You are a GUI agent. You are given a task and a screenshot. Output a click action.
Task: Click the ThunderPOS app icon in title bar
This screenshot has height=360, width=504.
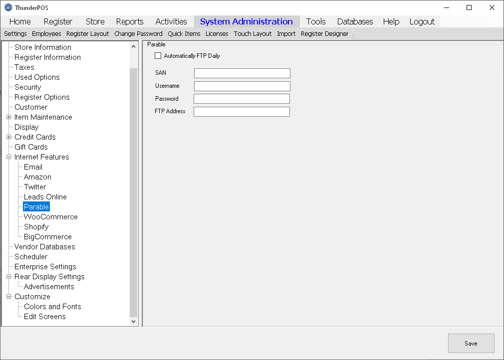(x=8, y=7)
